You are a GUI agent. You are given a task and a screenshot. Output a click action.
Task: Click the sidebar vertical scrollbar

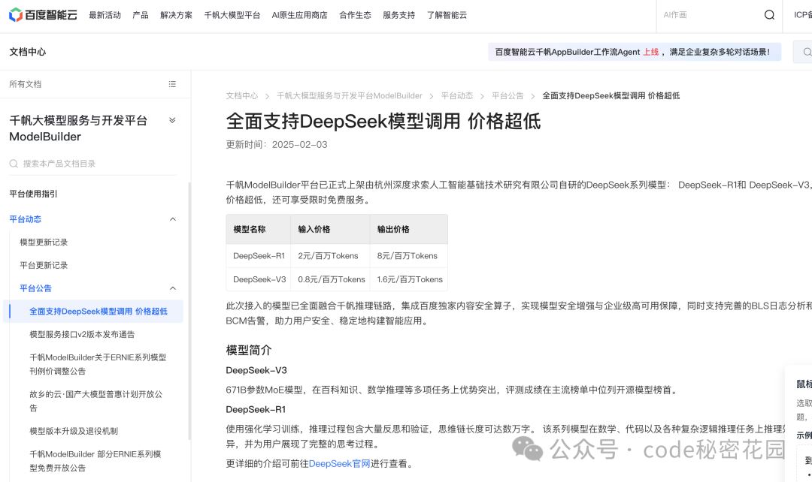click(x=189, y=310)
